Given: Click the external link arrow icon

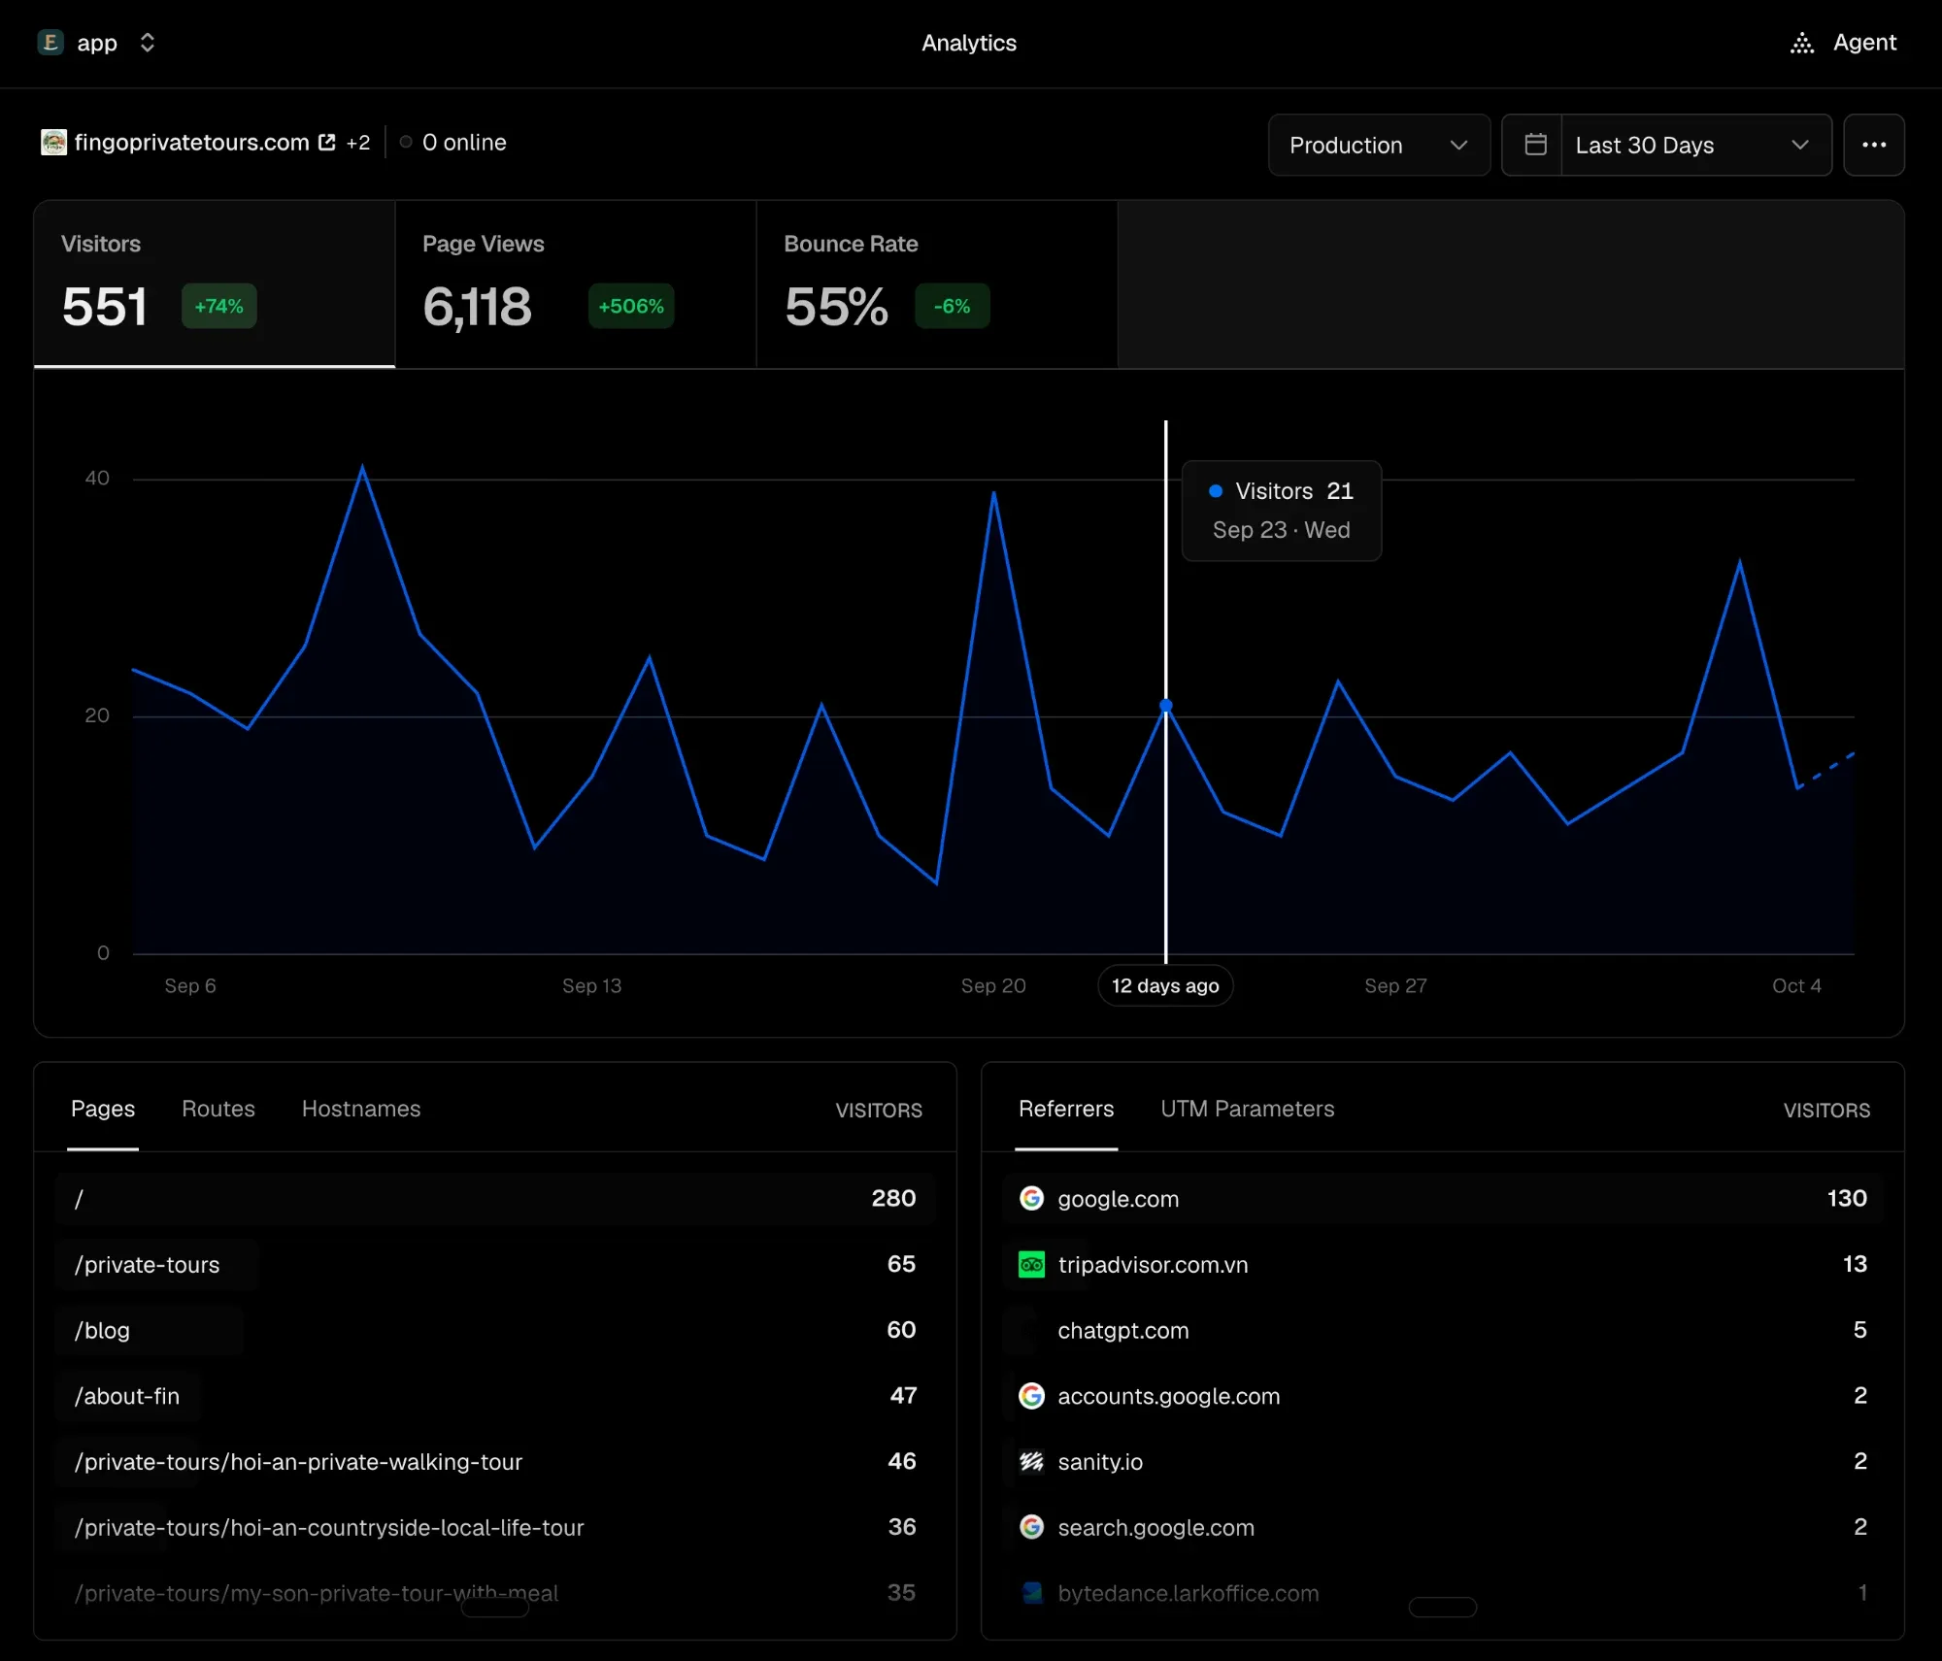Looking at the screenshot, I should point(327,143).
